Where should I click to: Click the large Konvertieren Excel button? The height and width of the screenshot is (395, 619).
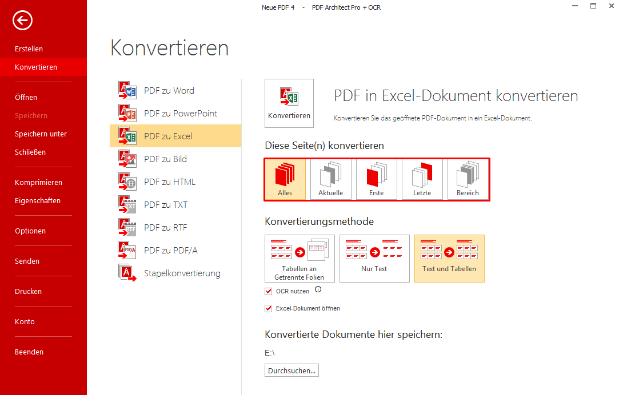pos(289,103)
